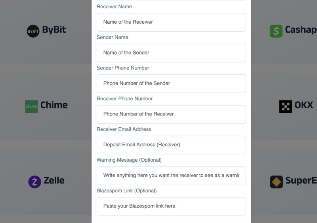
Task: Click the Zelle brand name text
Action: 54,181
